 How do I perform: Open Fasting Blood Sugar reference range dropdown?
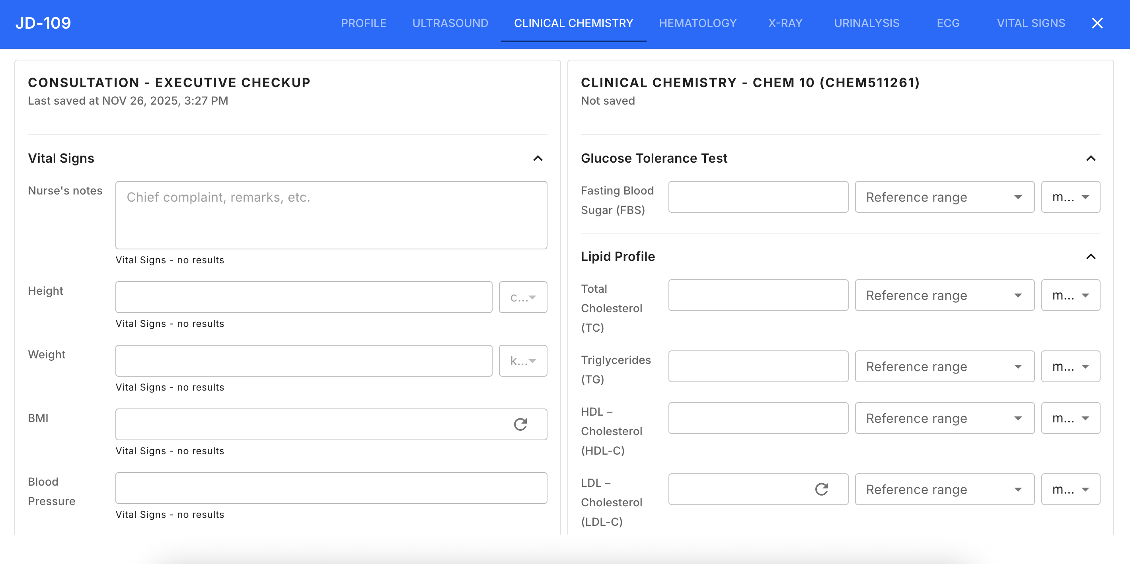point(944,197)
